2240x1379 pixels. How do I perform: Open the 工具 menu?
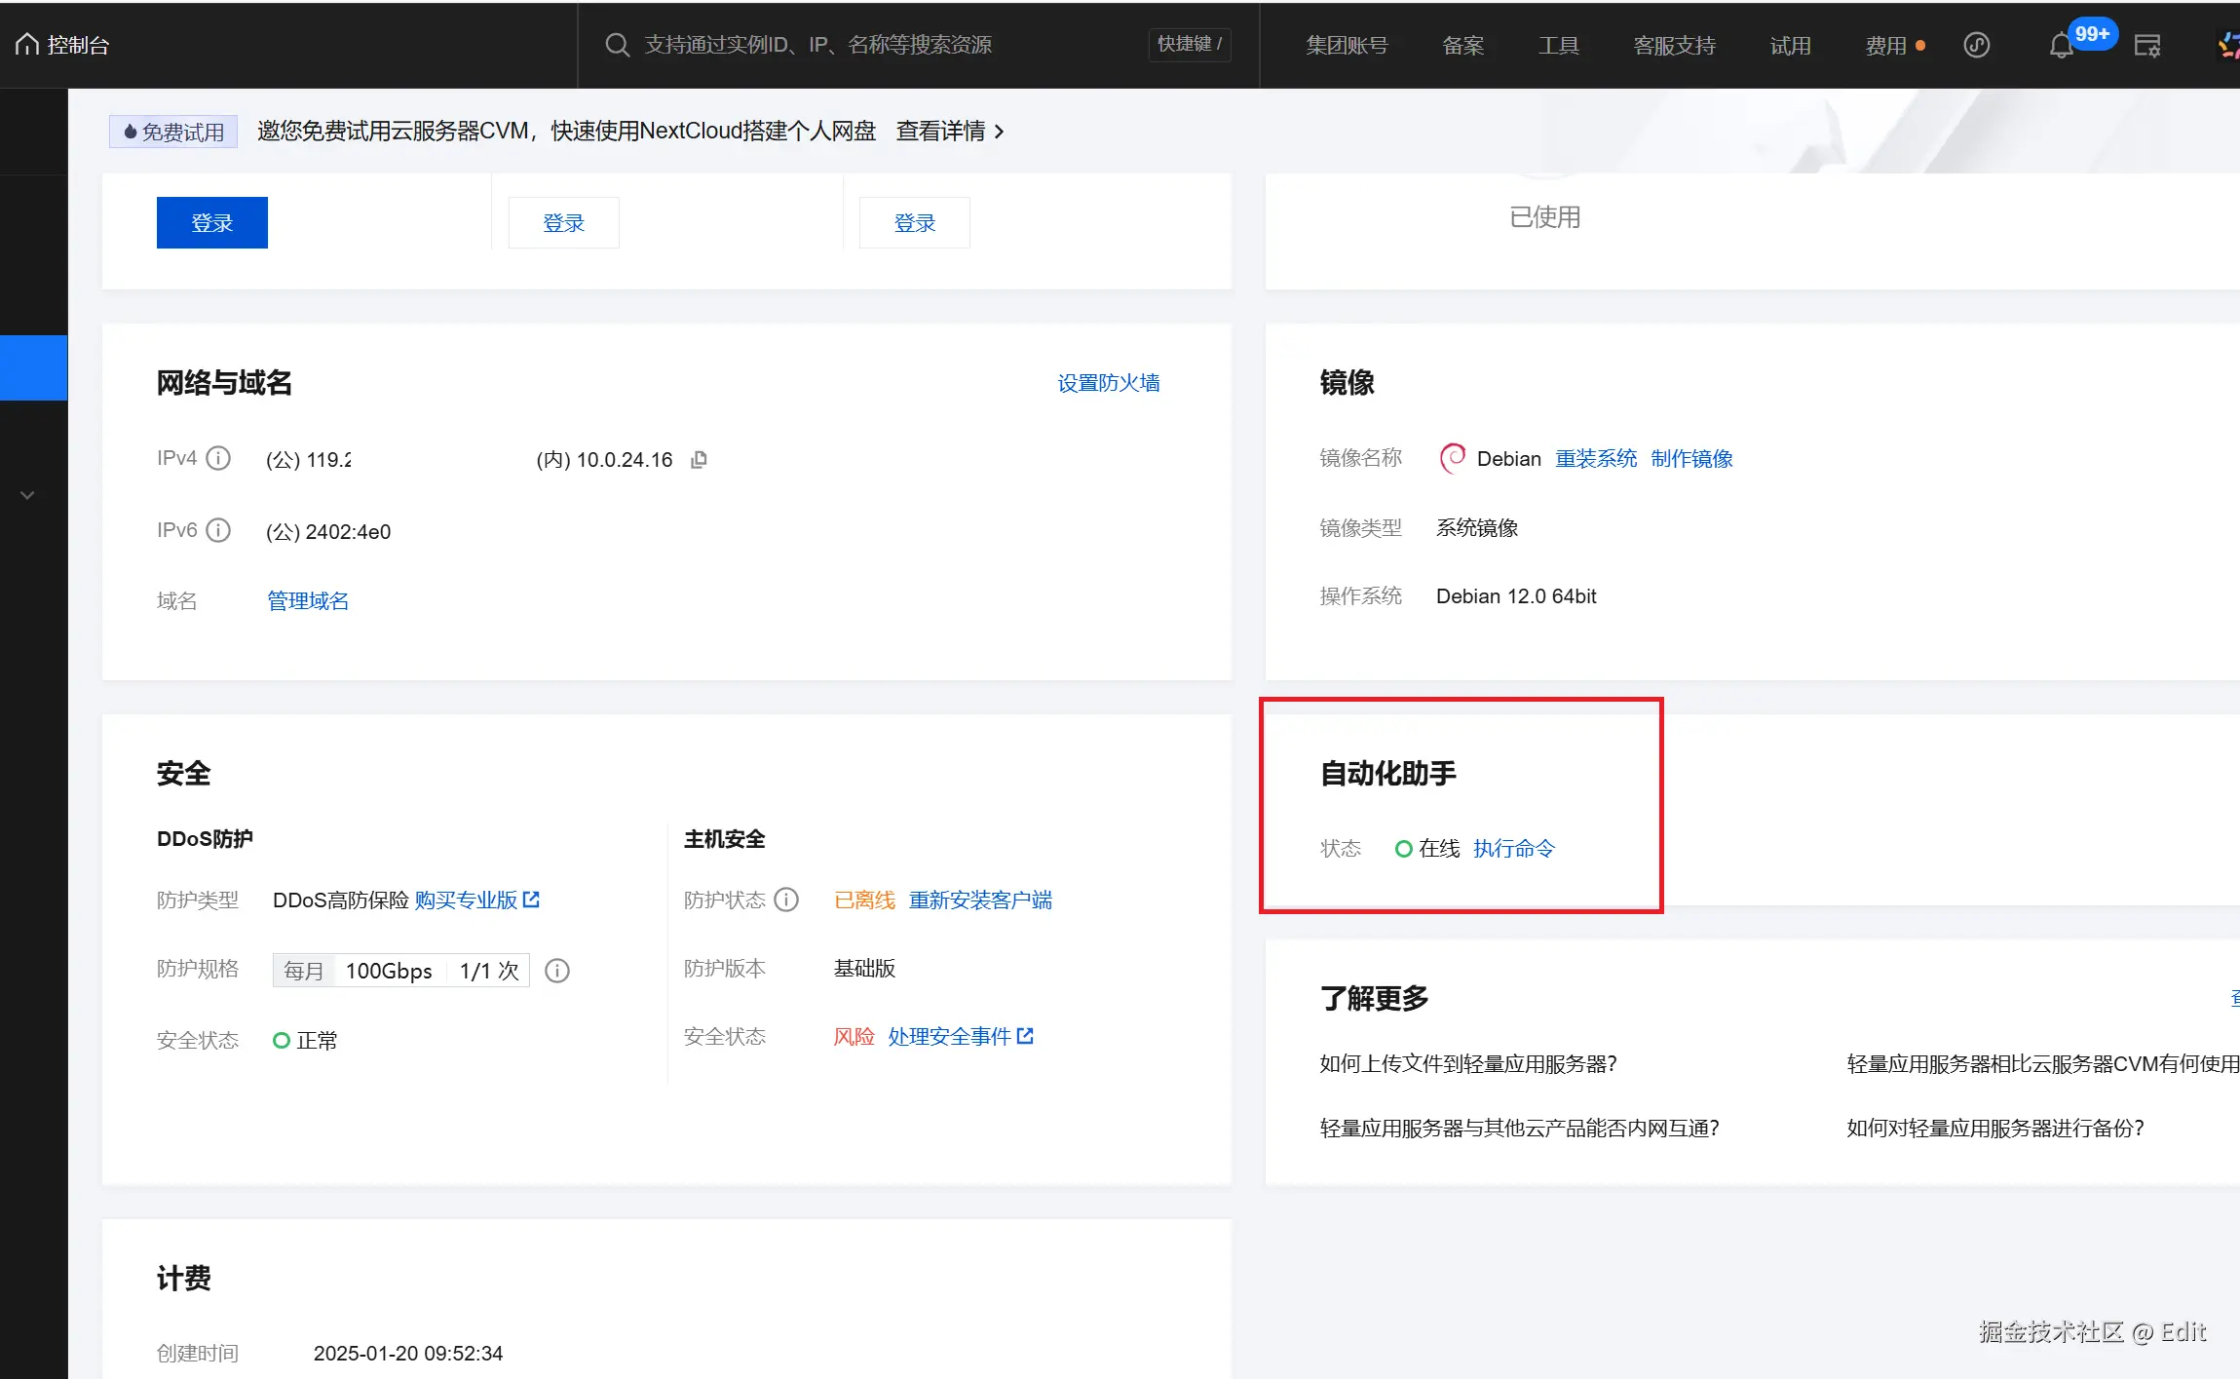coord(1558,46)
